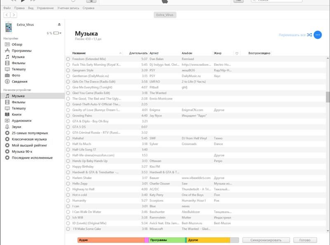The width and height of the screenshot is (330, 245).
Task: Click the song list vertical scrollbar thumb
Action: click(x=328, y=97)
